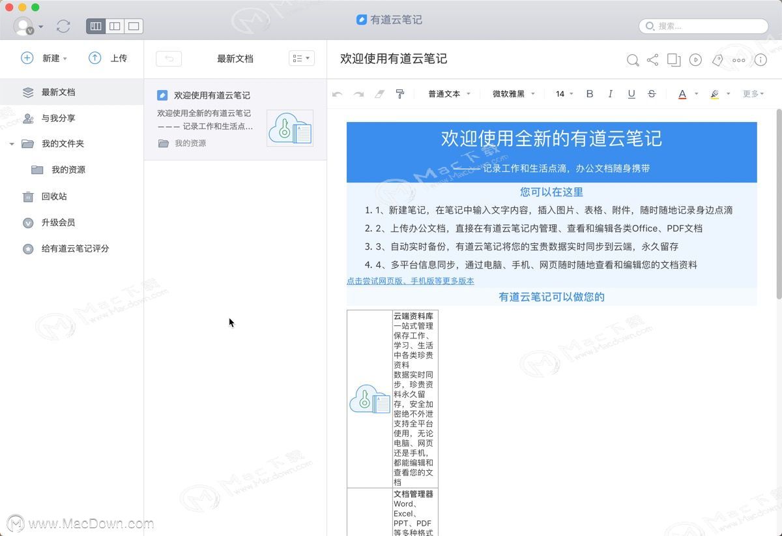782x536 pixels.
Task: Toggle bold formatting
Action: point(590,94)
